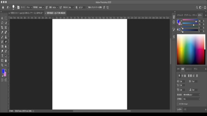Select the Blur tool
The height and width of the screenshot is (116, 207).
pos(6,46)
